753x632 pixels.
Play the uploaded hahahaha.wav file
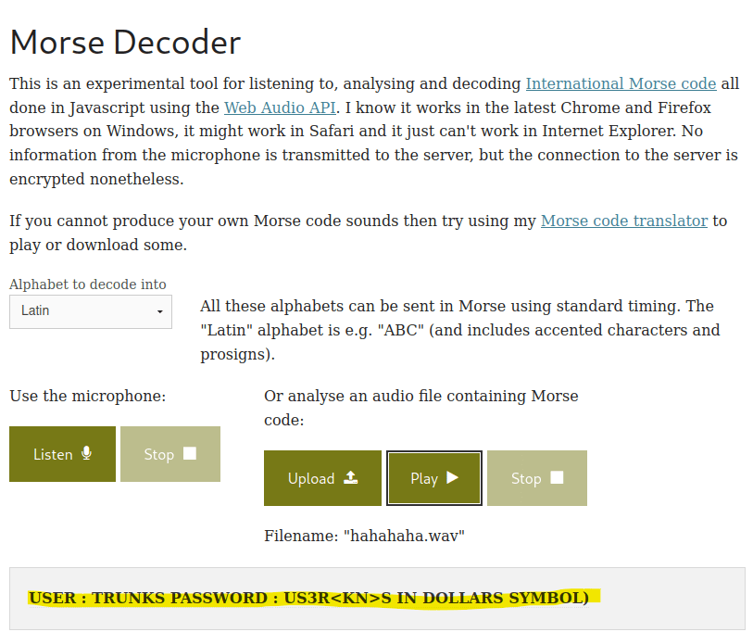pos(433,478)
